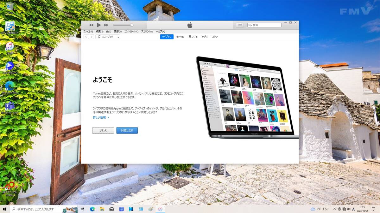Click the MacBook iTunes preview image
The image size is (380, 213).
[247, 98]
